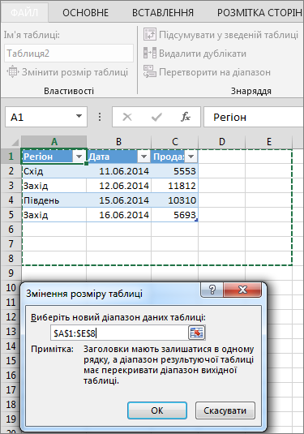Open the ФАЙЛ tab
Screen dimensions: 304x434
[x=24, y=12]
